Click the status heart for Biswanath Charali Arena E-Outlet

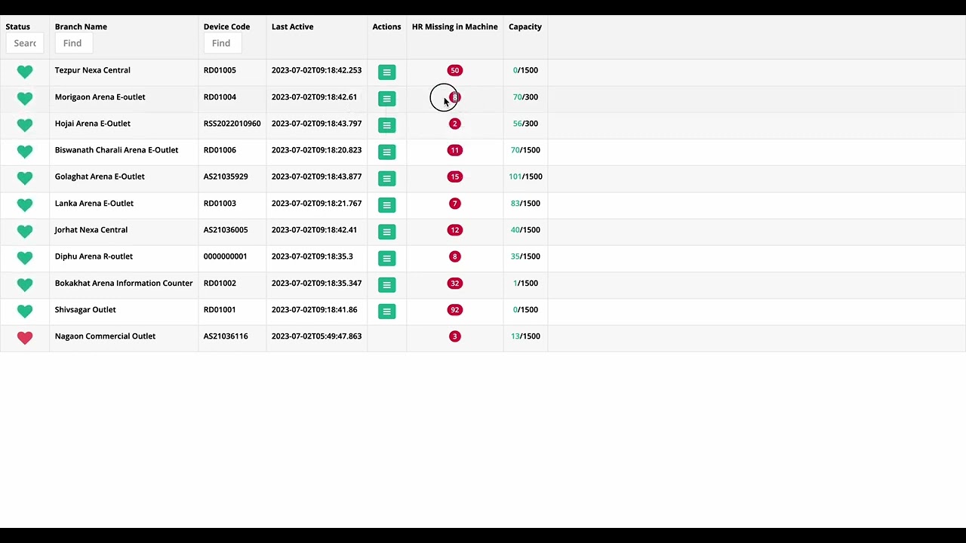click(25, 152)
